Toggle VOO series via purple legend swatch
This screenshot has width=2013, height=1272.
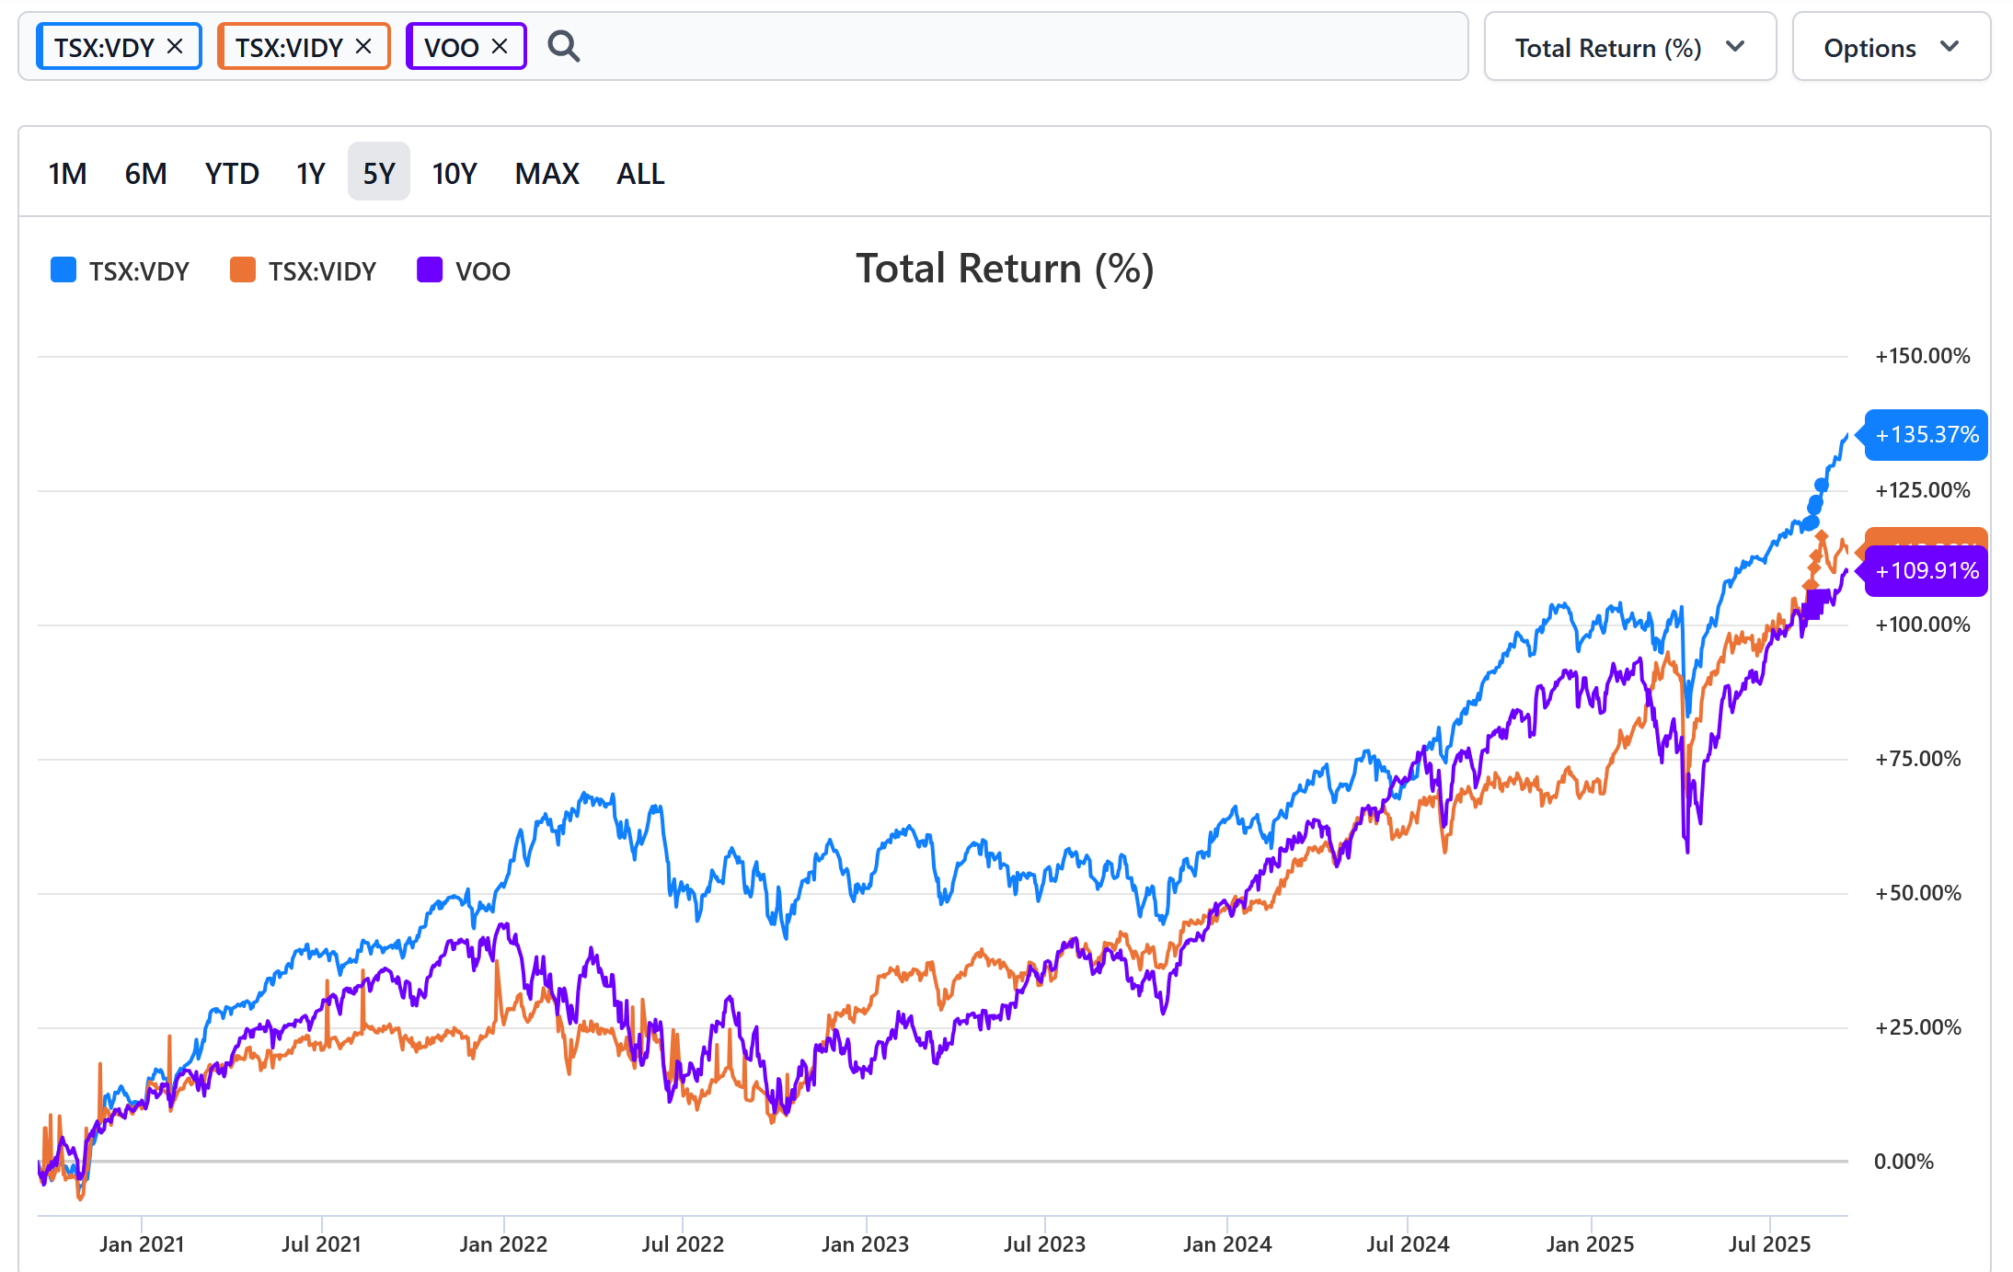[430, 270]
